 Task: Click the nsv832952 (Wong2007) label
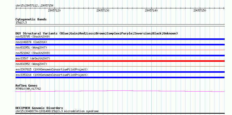pyautogui.click(x=31, y=64)
